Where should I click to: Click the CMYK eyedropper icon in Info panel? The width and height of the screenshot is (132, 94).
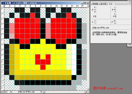112,10
